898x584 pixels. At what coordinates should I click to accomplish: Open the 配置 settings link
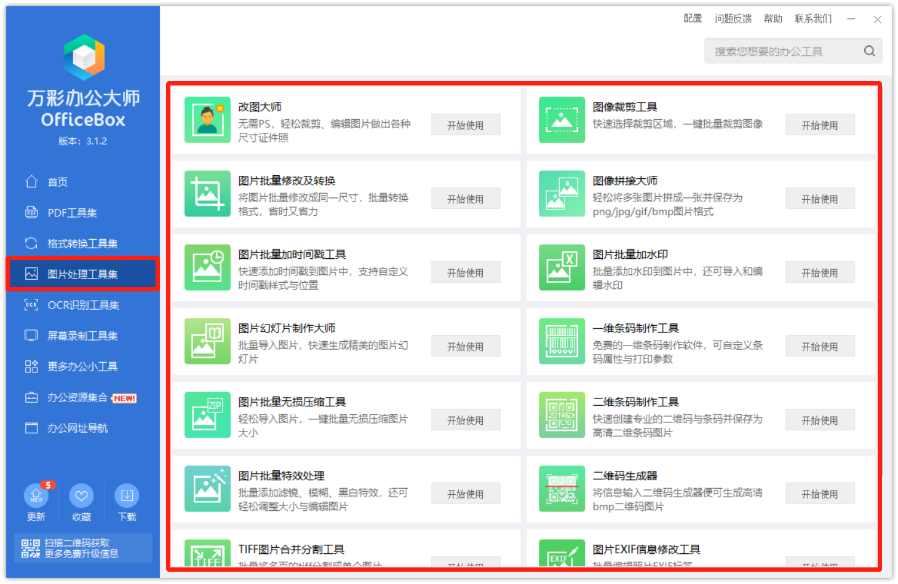(693, 18)
